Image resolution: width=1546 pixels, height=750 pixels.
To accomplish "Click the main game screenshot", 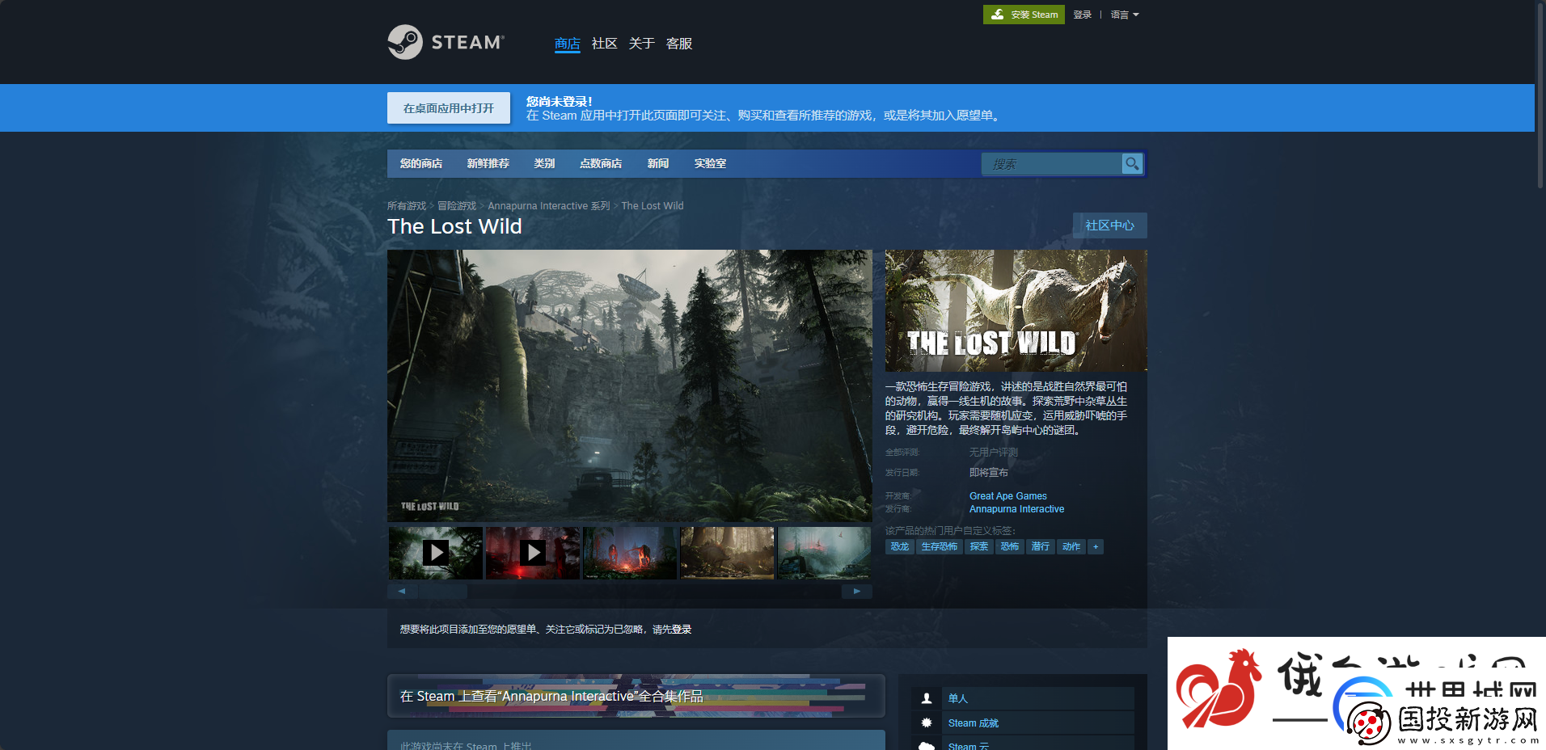I will (x=630, y=386).
